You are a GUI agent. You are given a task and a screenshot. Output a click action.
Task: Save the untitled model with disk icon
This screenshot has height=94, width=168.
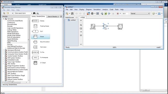(x=72, y=14)
